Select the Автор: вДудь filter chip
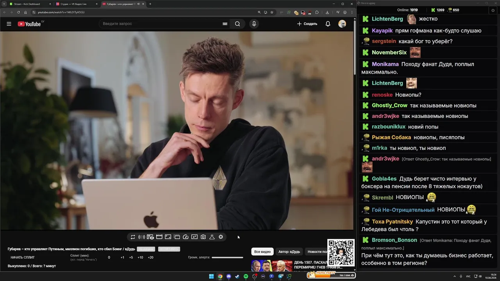Screen dimensions: 500x281 [x=289, y=252]
